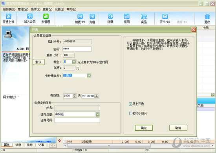Click the 计时数 : 0 status text
Screen dimensions: 216x153
point(80,150)
